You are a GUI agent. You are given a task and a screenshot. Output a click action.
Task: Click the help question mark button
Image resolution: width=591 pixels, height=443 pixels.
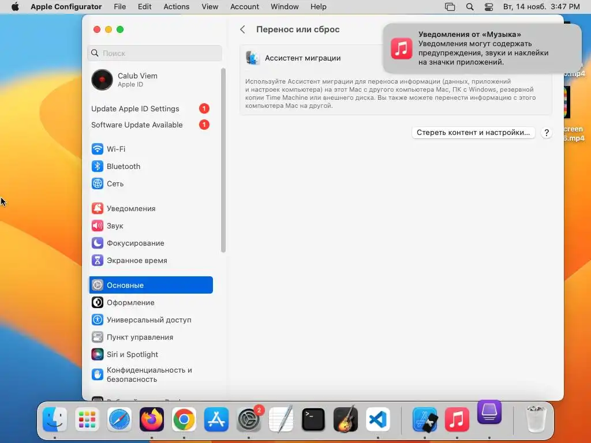546,133
